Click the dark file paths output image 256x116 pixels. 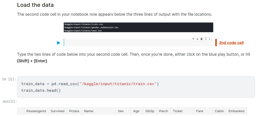tap(138, 27)
